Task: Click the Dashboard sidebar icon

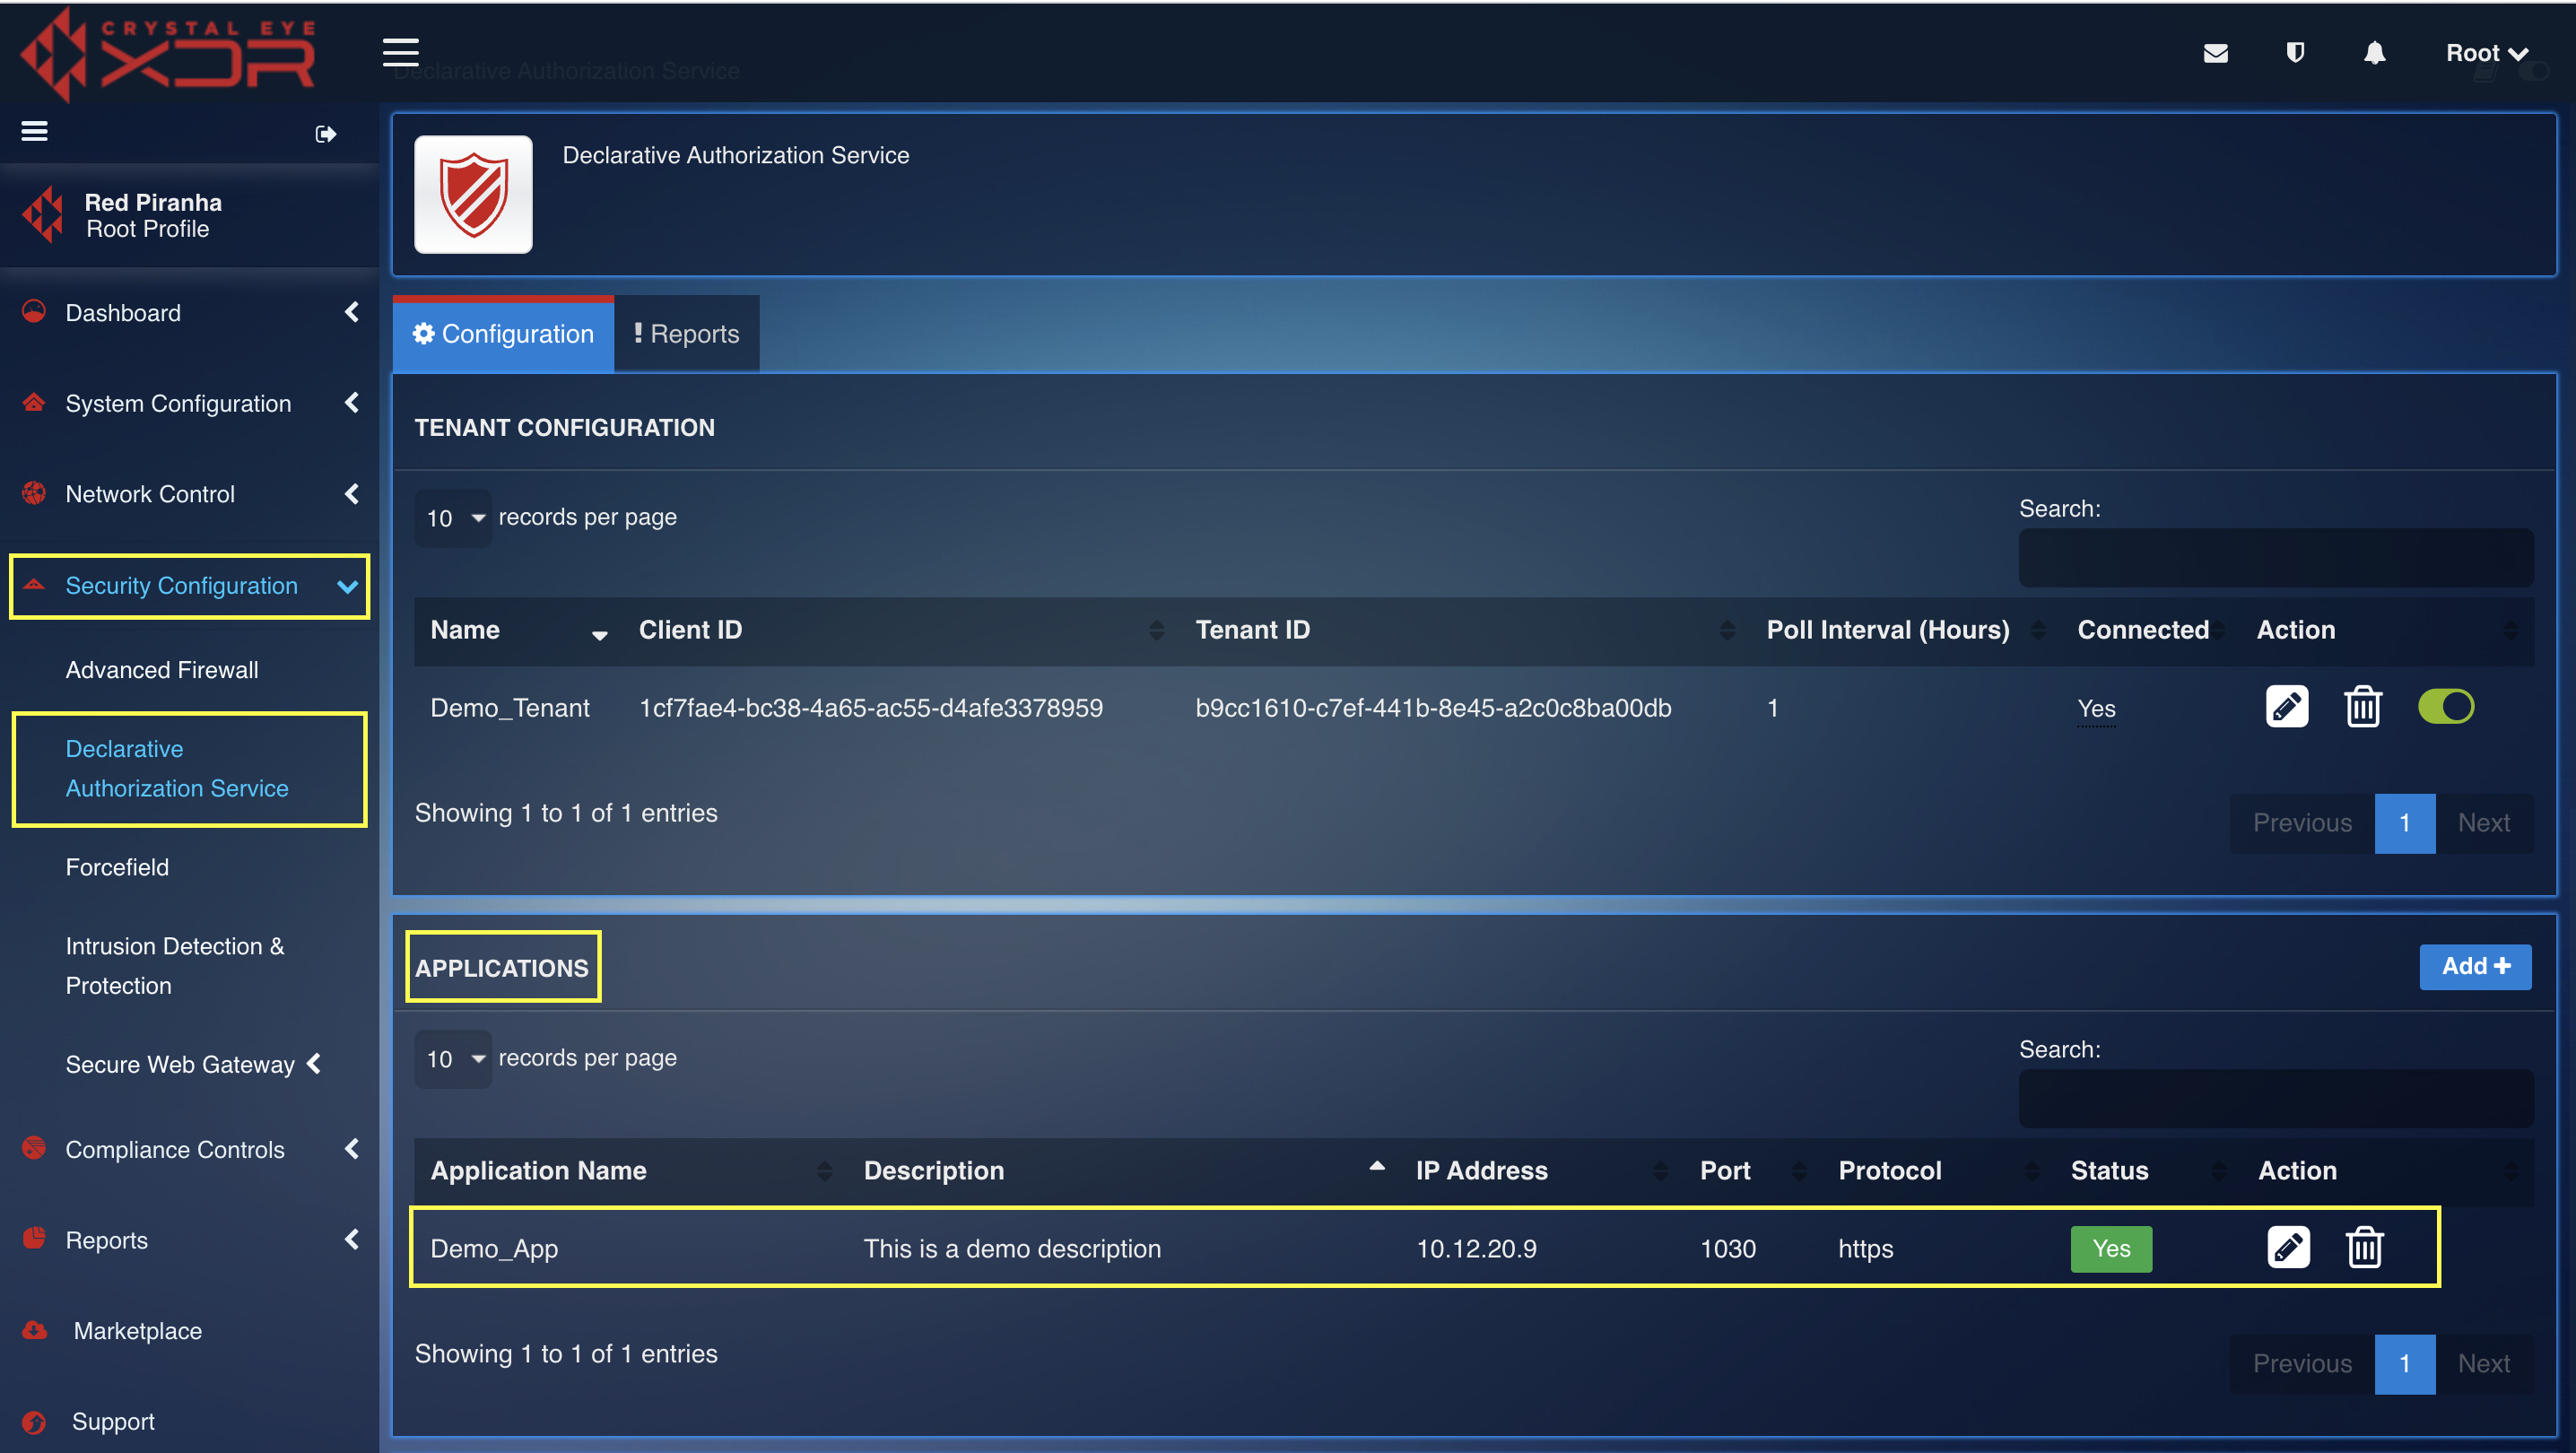Action: [34, 311]
